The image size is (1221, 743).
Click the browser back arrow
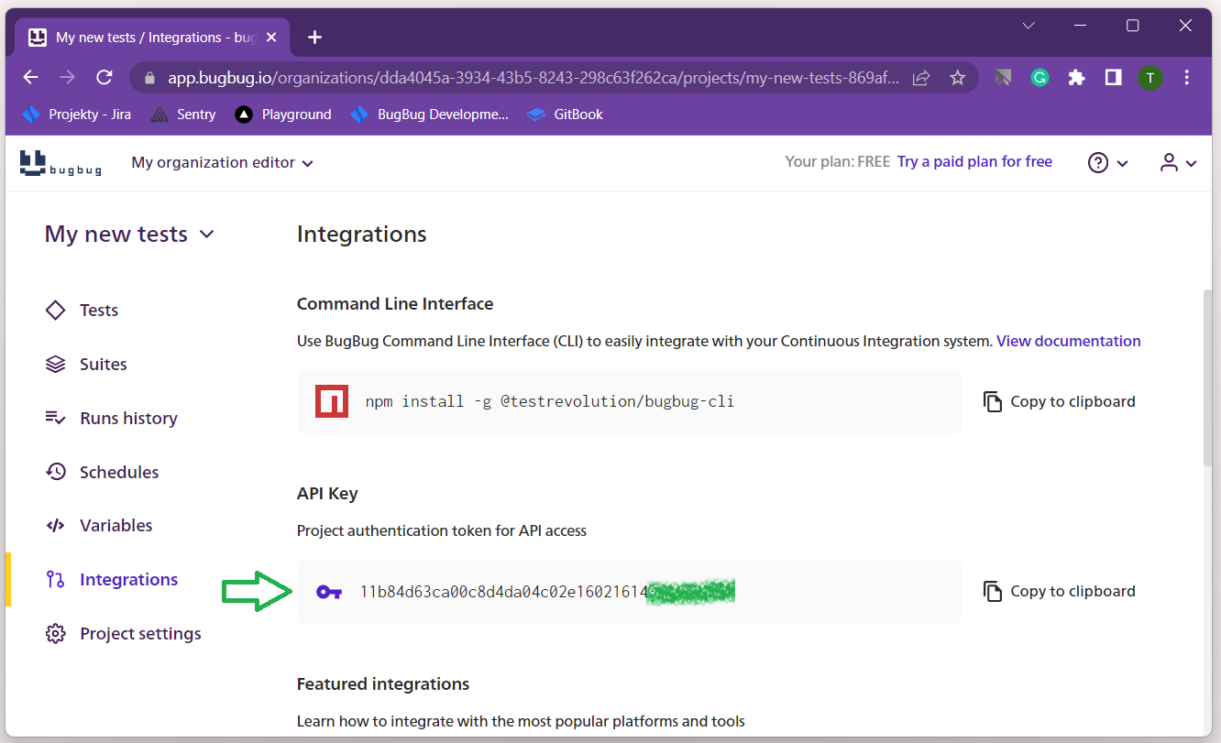coord(30,78)
